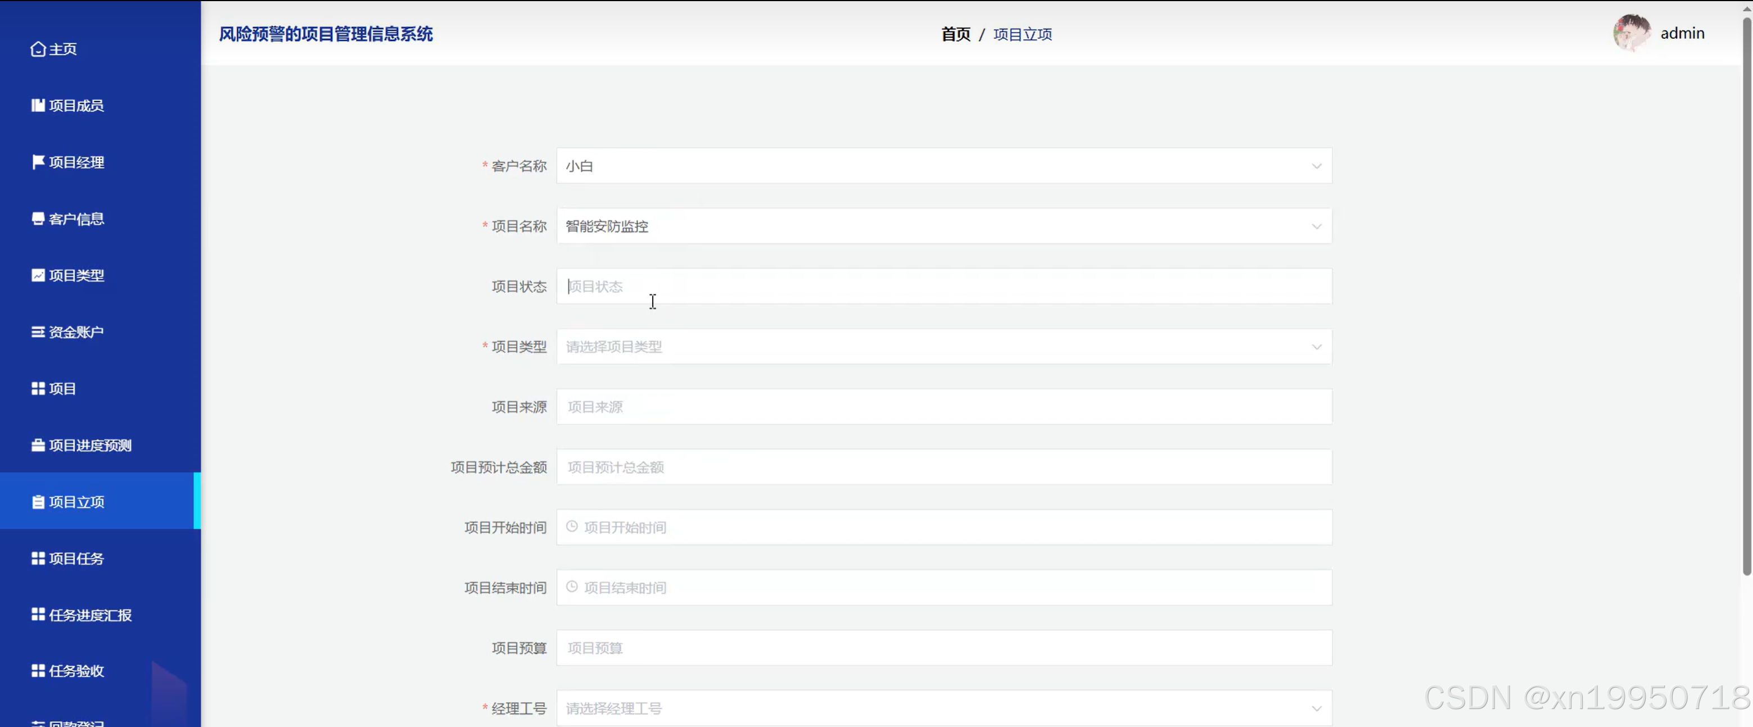Click the clock icon in 项目结束时间 field
Viewport: 1753px width, 727px height.
click(x=572, y=587)
